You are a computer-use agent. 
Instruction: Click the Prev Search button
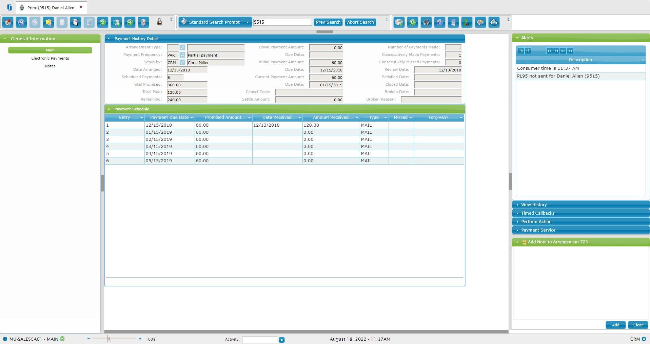click(x=328, y=22)
